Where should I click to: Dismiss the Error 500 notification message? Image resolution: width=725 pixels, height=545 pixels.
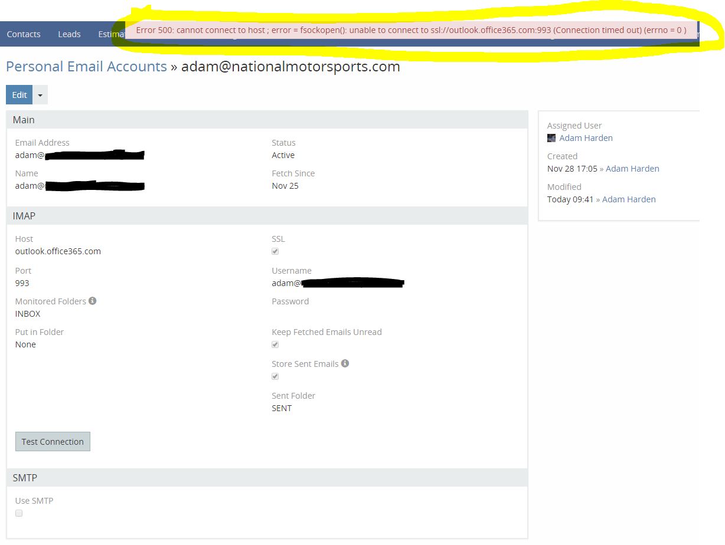[411, 30]
